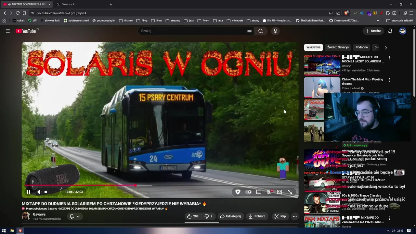Image resolution: width=416 pixels, height=234 pixels.
Task: Create a clip with Klip button
Action: (280, 216)
